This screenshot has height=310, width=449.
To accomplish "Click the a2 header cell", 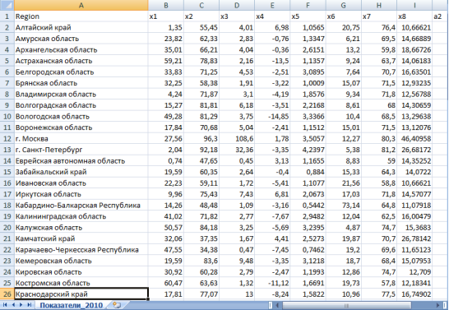I will [441, 16].
